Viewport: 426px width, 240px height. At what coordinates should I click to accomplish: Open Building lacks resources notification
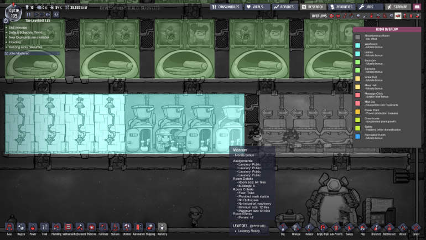pos(25,47)
